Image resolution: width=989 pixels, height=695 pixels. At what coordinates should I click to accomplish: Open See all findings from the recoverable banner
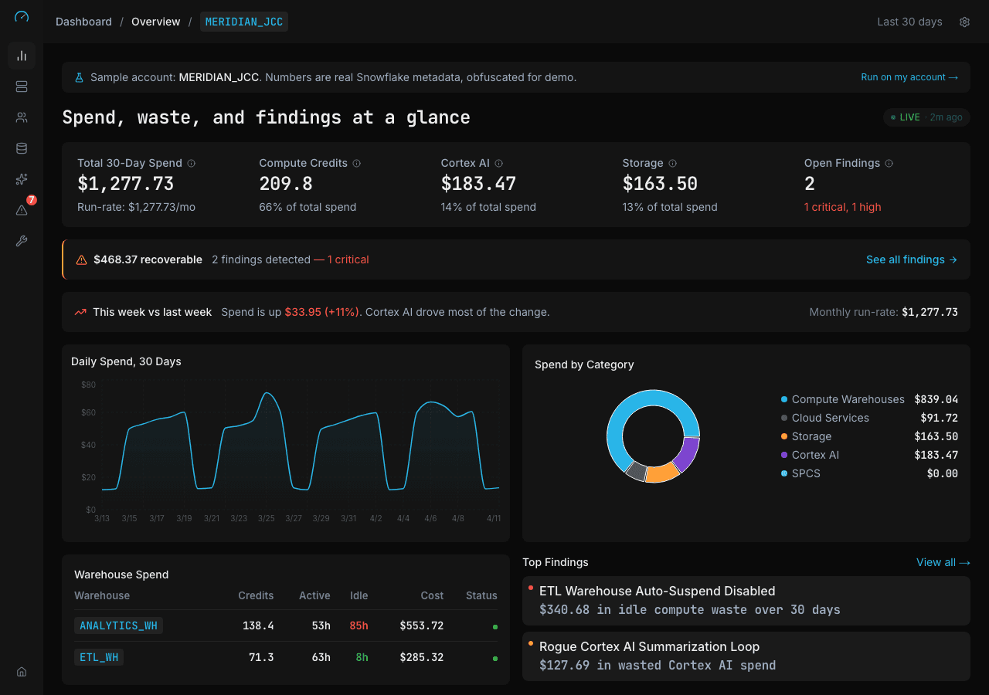tap(912, 259)
